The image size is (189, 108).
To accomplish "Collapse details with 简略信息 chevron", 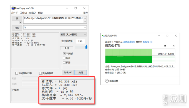I will click(x=107, y=81).
